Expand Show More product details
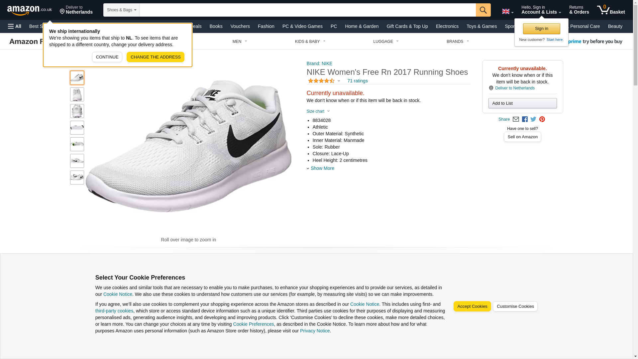The image size is (638, 359). pos(322,168)
